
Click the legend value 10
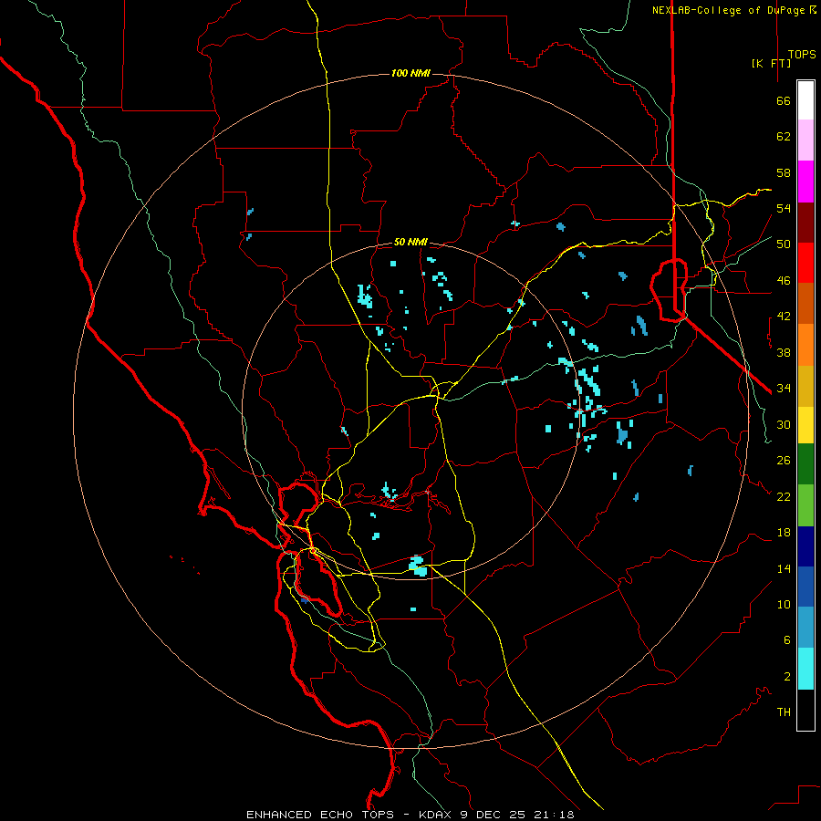[x=784, y=604]
